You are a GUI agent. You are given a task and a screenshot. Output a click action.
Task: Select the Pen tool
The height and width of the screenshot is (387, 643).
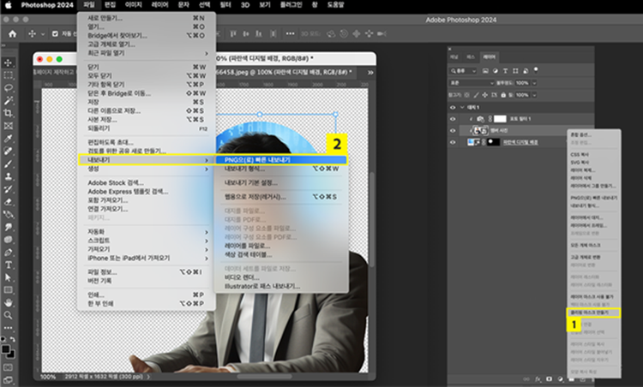coord(9,253)
